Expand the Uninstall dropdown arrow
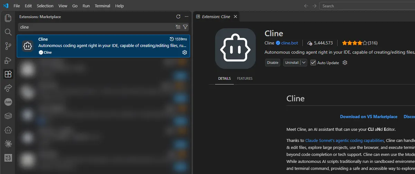This screenshot has width=415, height=174. (303, 63)
